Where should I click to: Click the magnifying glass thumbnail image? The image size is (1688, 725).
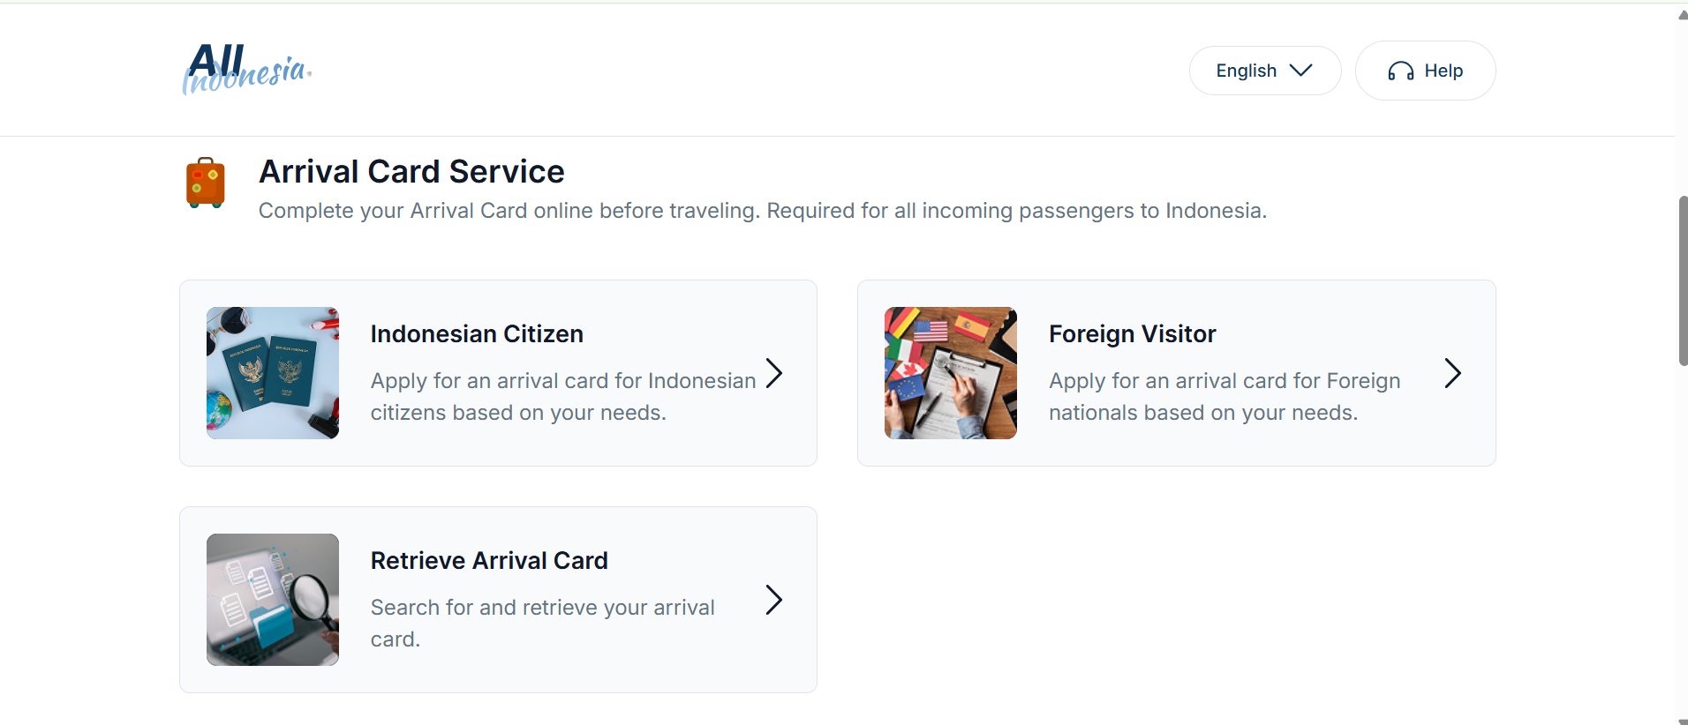coord(271,600)
